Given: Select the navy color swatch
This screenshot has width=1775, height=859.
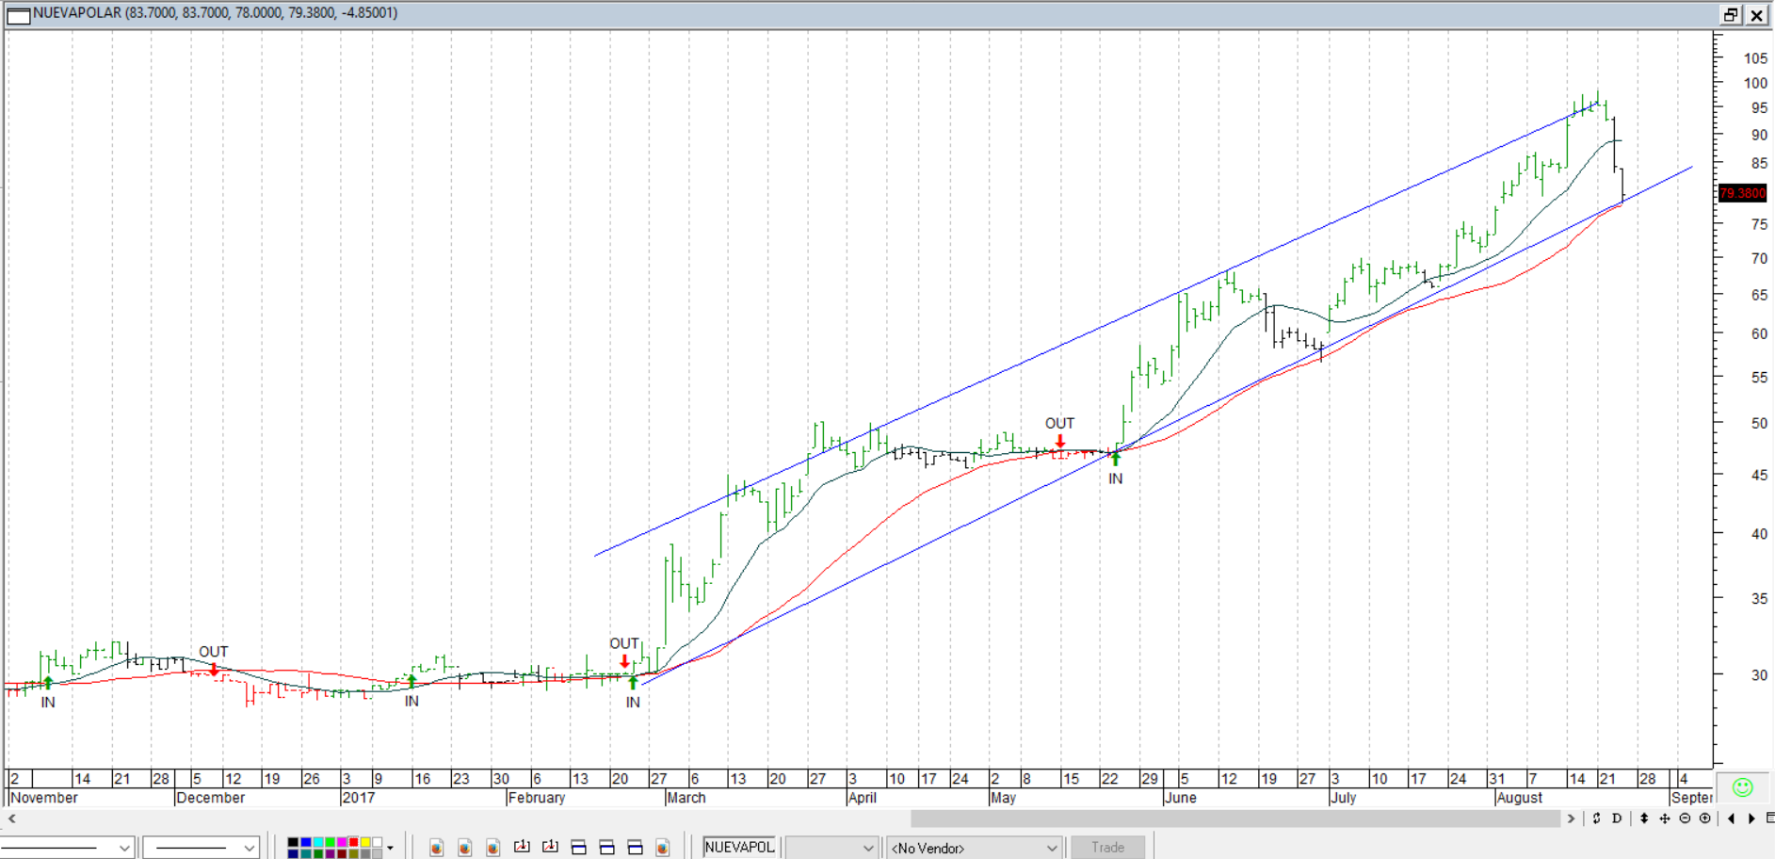Looking at the screenshot, I should tap(293, 853).
